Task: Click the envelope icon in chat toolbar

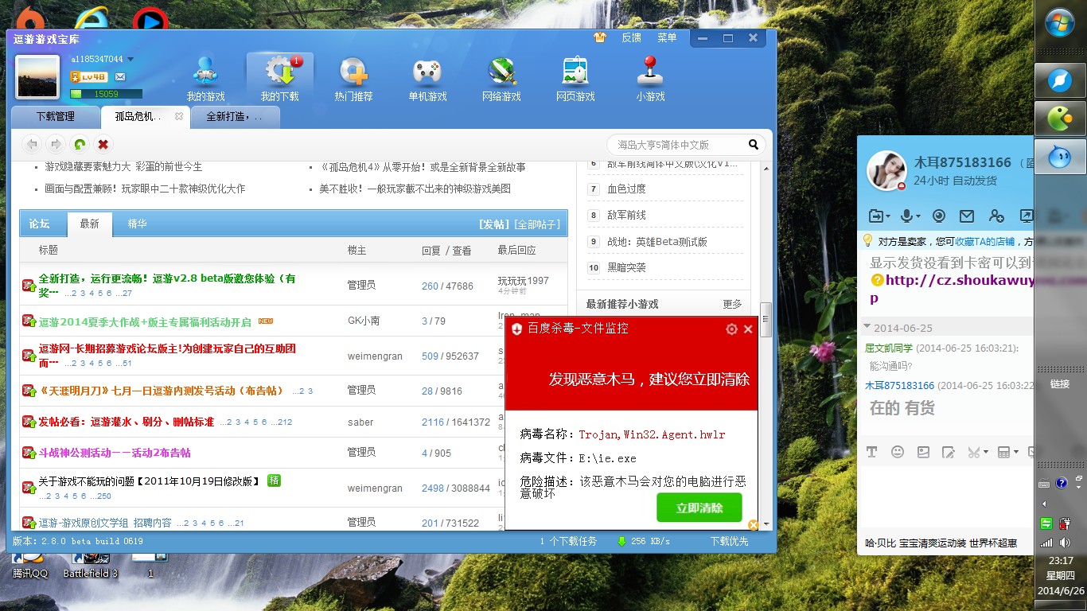Action: pos(966,216)
